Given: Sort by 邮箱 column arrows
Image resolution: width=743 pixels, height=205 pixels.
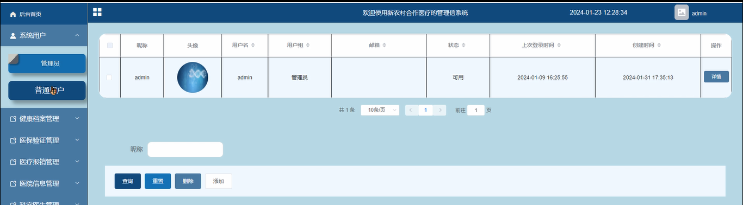Looking at the screenshot, I should [x=385, y=45].
